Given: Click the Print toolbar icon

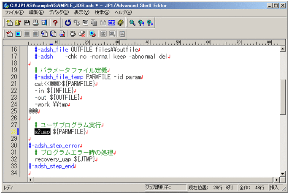Looking at the screenshot, I should 36,22.
